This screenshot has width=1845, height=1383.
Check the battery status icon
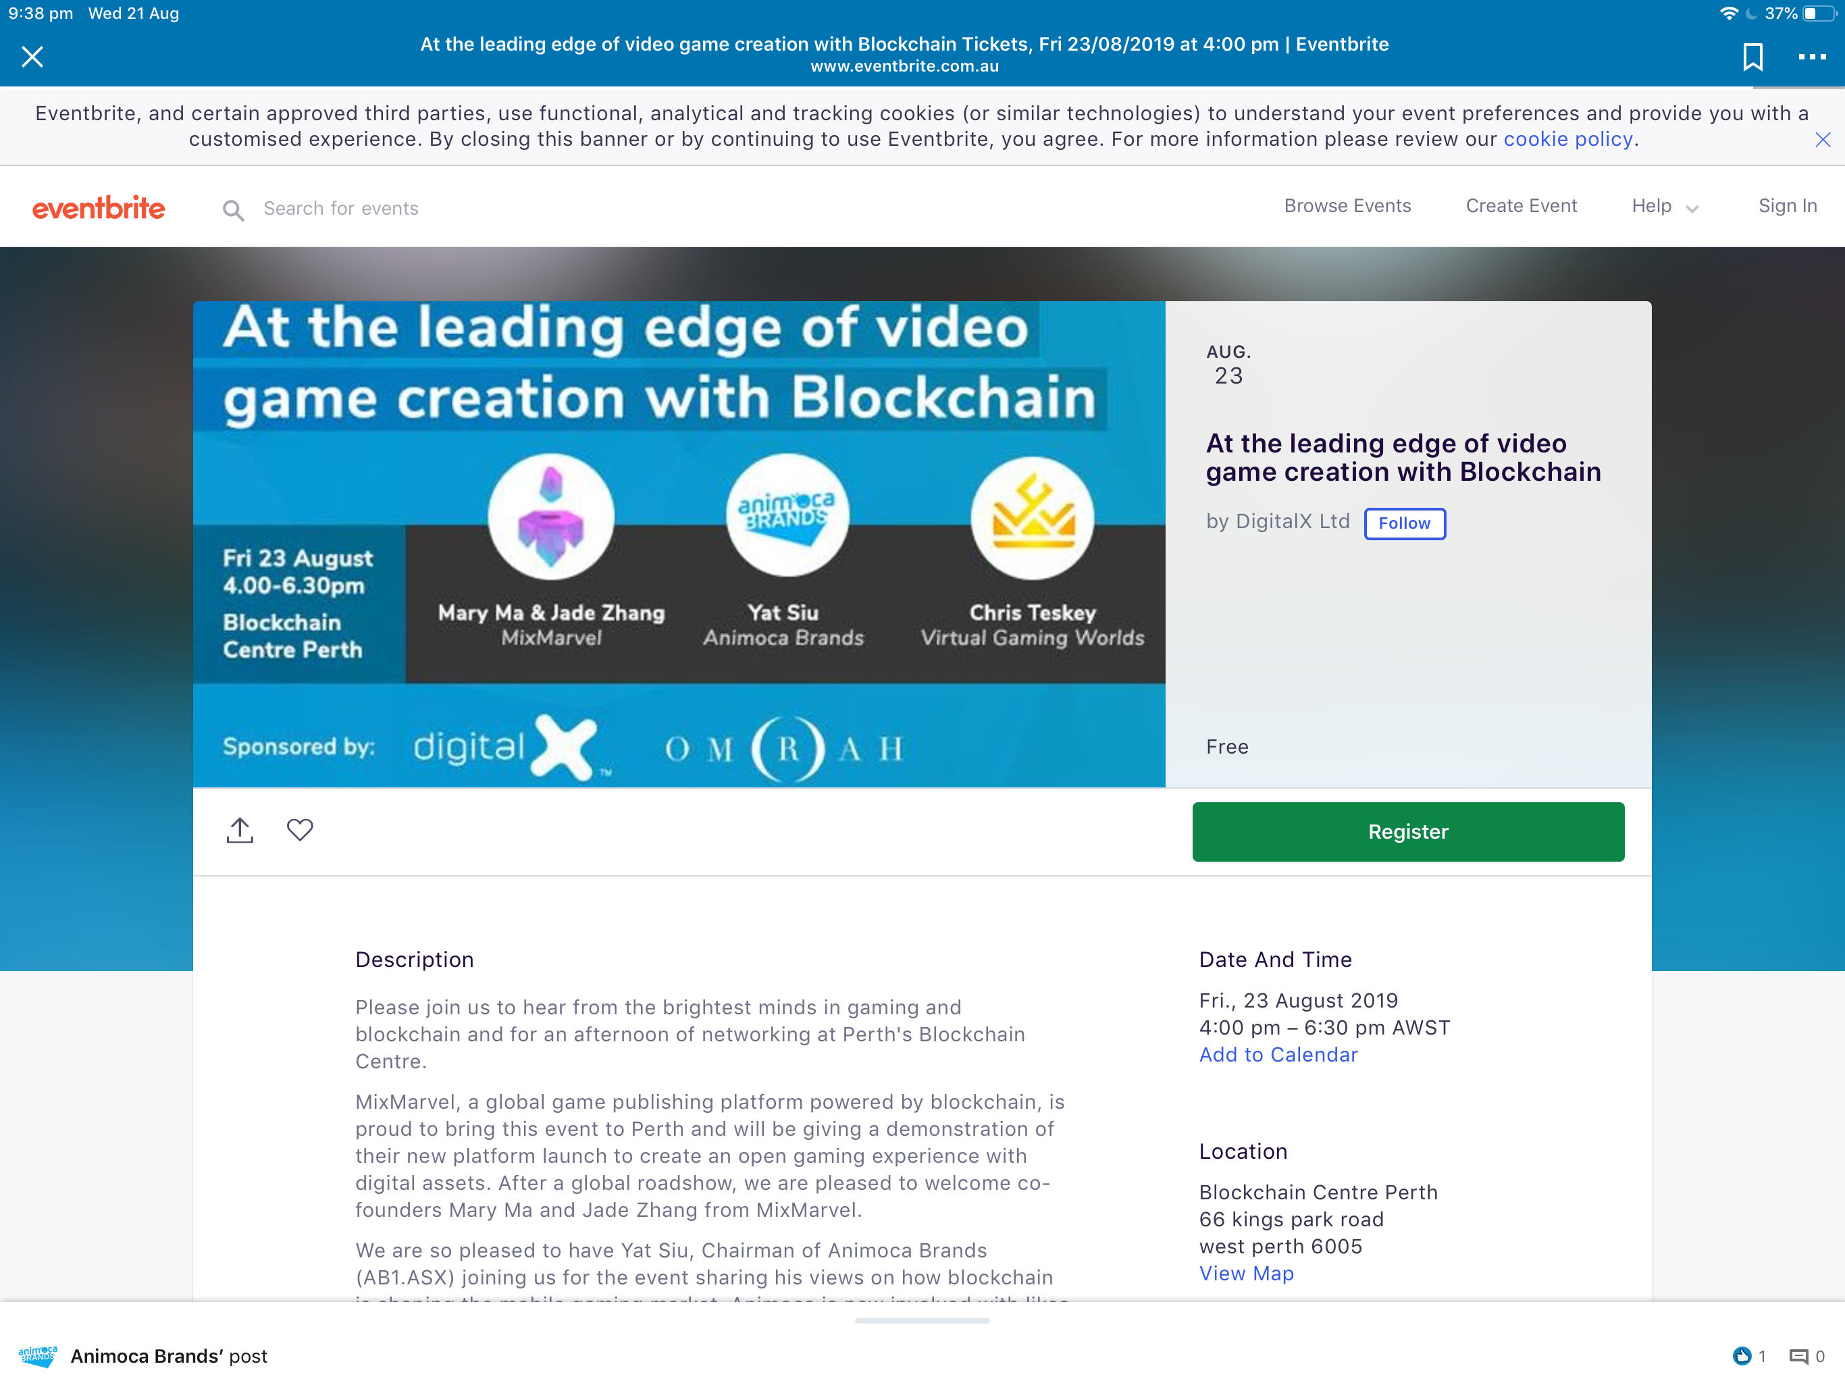[x=1819, y=14]
